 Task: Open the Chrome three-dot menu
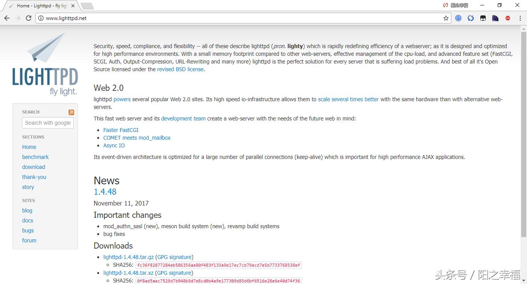520,18
